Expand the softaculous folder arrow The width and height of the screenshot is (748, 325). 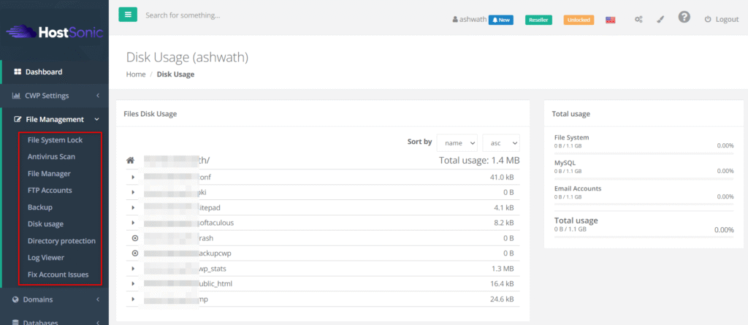(133, 223)
